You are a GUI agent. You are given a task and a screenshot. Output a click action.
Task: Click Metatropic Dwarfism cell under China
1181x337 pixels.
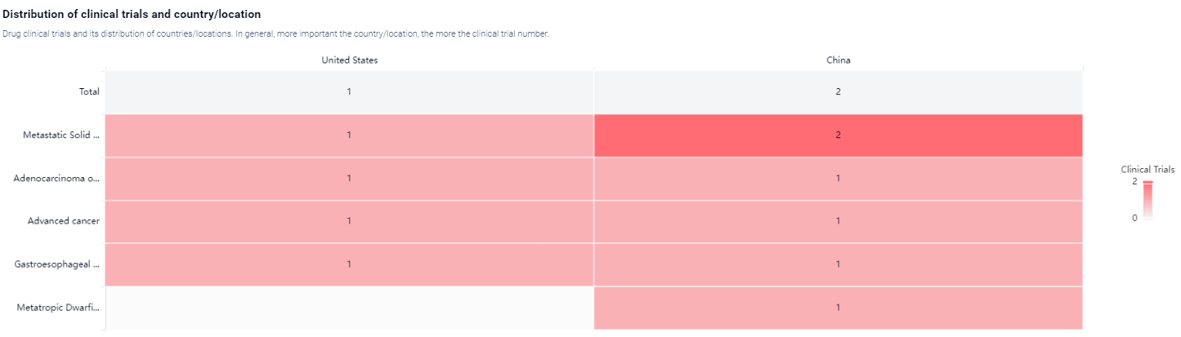(x=838, y=308)
